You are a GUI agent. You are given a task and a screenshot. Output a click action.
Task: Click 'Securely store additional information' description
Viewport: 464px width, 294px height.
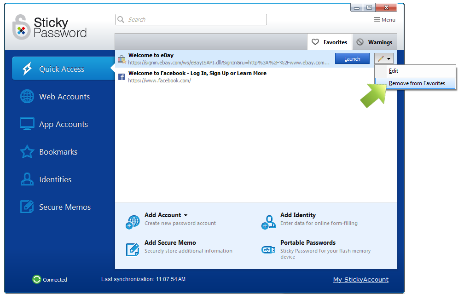[189, 251]
